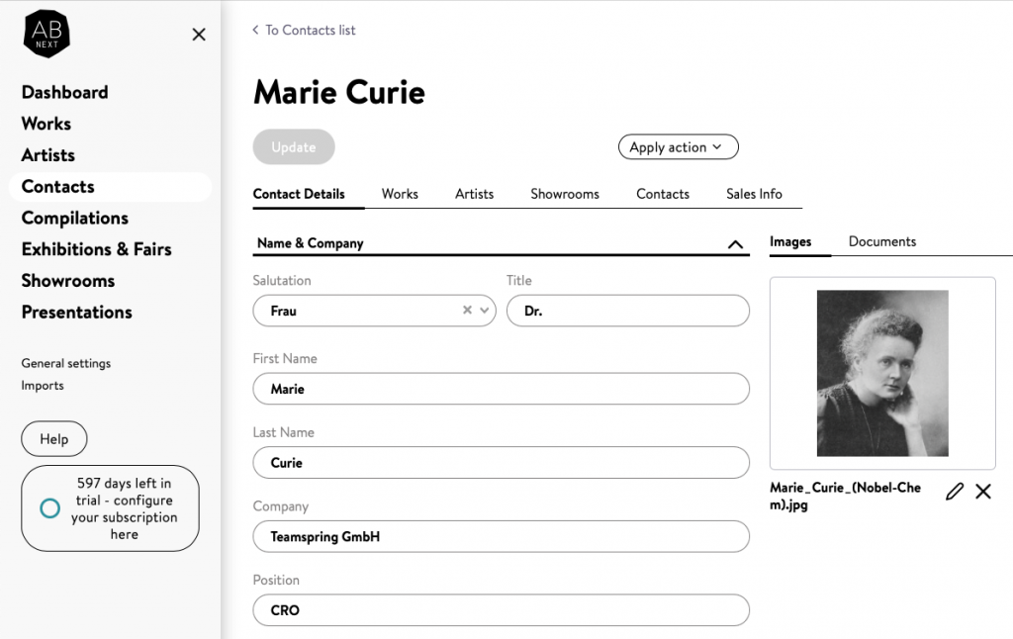
Task: Click the Marie Curie photo thumbnail
Action: [882, 373]
